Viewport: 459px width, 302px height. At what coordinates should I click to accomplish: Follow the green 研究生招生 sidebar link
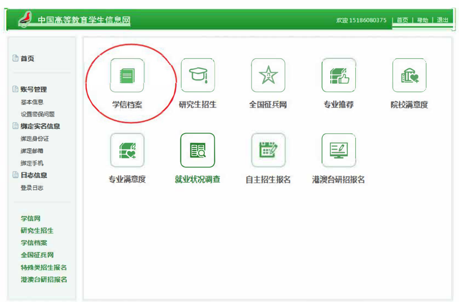click(37, 231)
